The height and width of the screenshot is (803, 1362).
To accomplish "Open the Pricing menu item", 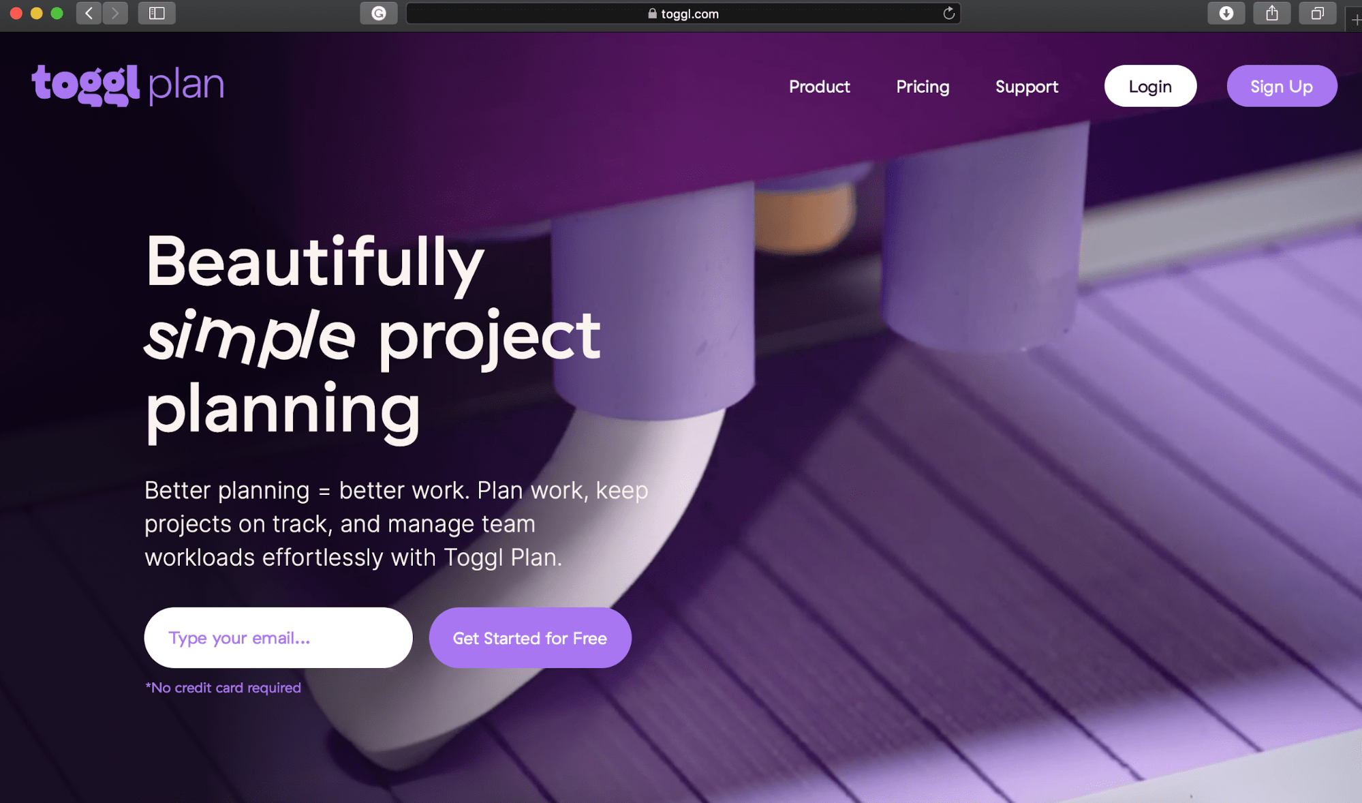I will (x=923, y=87).
